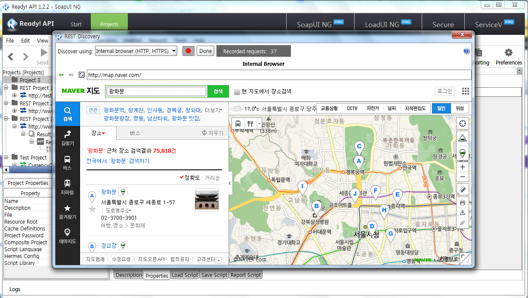Click the Done button
Screen dimensions: 528x298
coord(206,51)
